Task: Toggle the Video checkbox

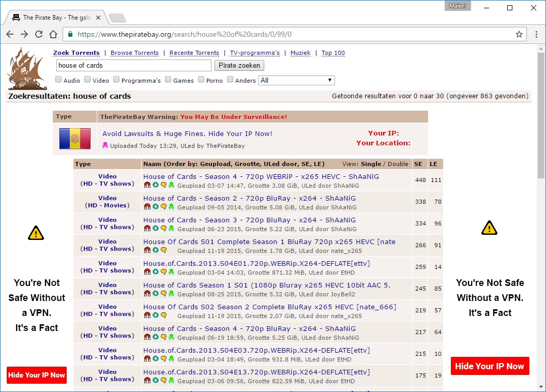Action: [88, 79]
